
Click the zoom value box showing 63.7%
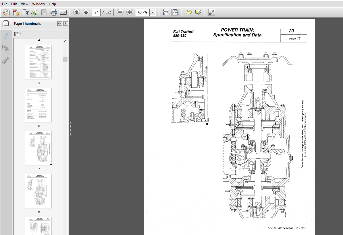pyautogui.click(x=142, y=12)
